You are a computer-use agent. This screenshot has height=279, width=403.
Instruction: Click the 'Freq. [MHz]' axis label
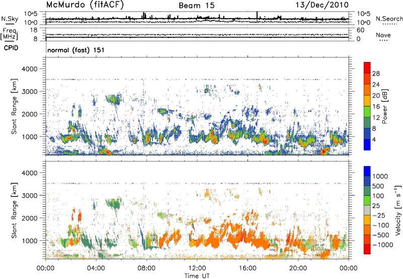point(10,34)
